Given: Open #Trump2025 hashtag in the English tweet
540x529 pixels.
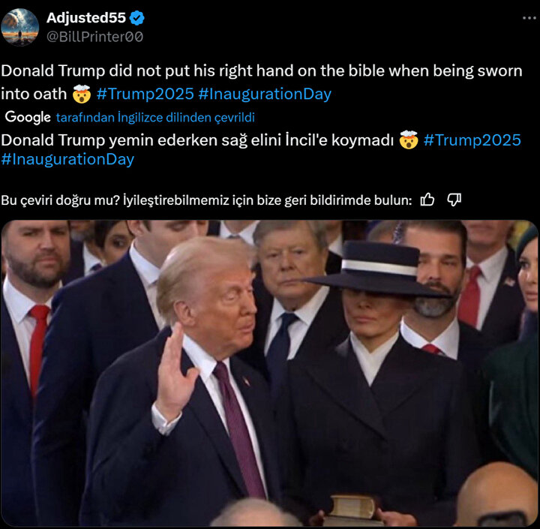Looking at the screenshot, I should [x=145, y=94].
